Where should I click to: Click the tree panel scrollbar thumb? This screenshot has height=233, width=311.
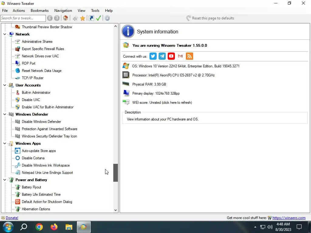(116, 173)
